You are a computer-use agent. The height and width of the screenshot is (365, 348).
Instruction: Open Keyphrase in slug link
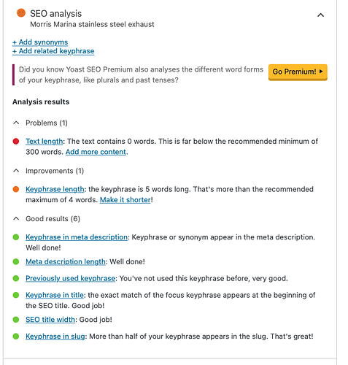pos(55,337)
